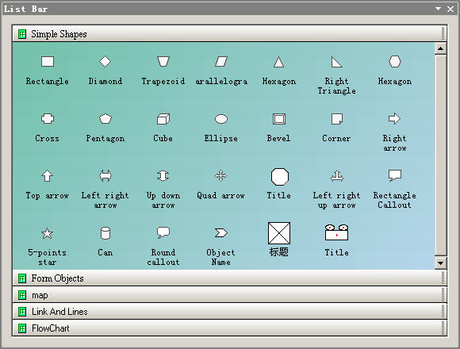Click the scrollbar down arrow
The width and height of the screenshot is (460, 349).
(440, 263)
